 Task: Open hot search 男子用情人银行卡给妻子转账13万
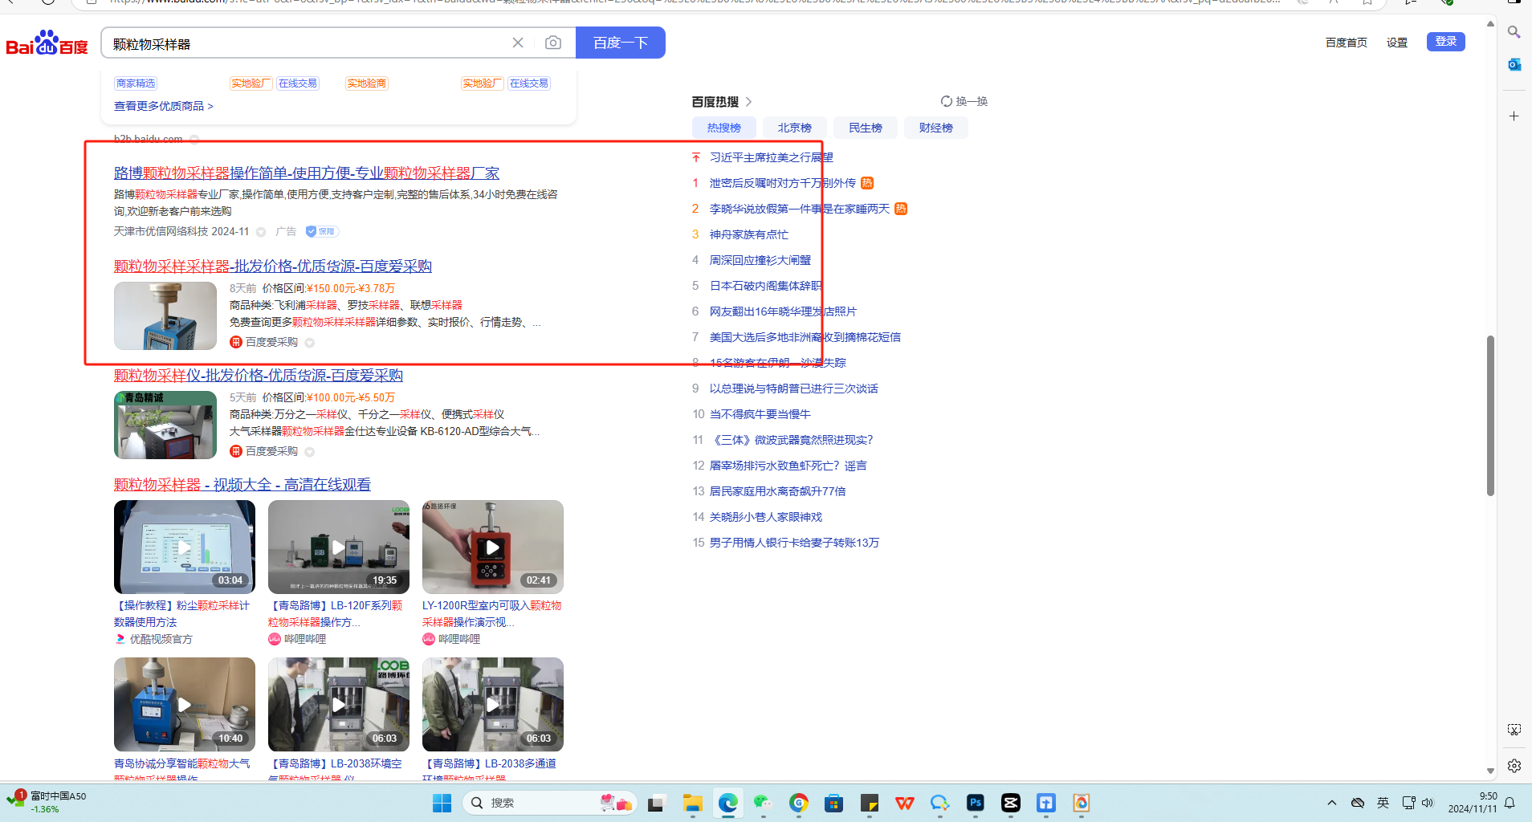(795, 543)
